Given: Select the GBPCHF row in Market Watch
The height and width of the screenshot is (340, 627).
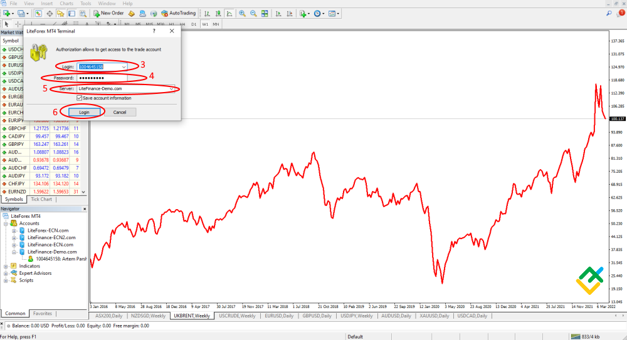Looking at the screenshot, I should point(40,128).
